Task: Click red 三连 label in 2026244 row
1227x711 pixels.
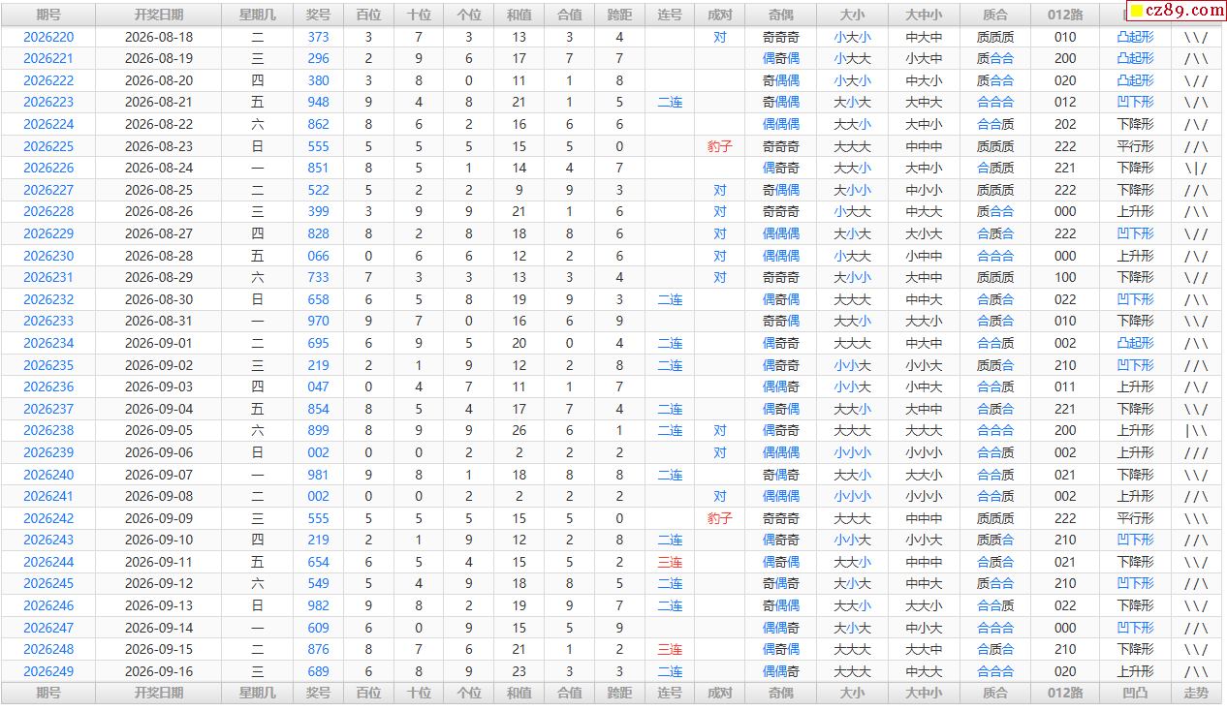Action: (x=670, y=562)
